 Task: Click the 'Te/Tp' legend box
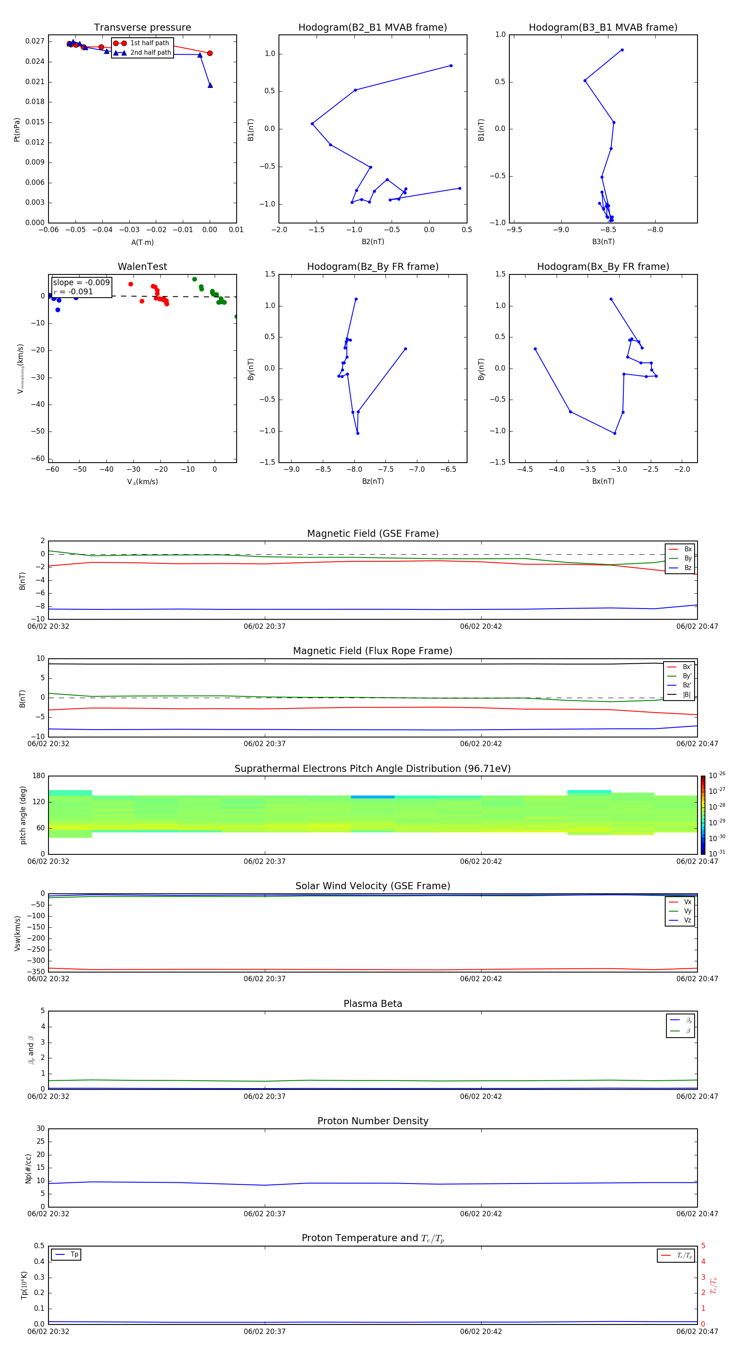676,1255
